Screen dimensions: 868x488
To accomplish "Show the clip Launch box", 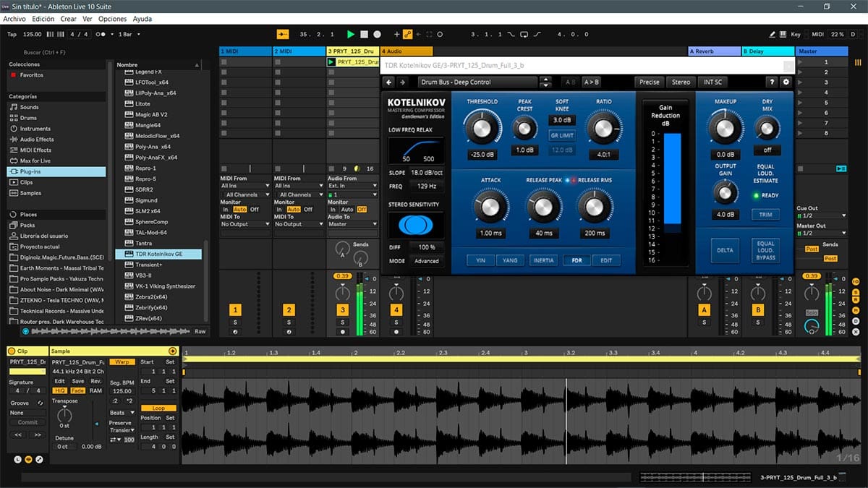I will 17,459.
